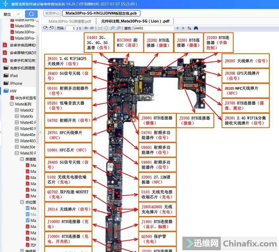Click the page number input field
The width and height of the screenshot is (279, 252).
[73, 28]
